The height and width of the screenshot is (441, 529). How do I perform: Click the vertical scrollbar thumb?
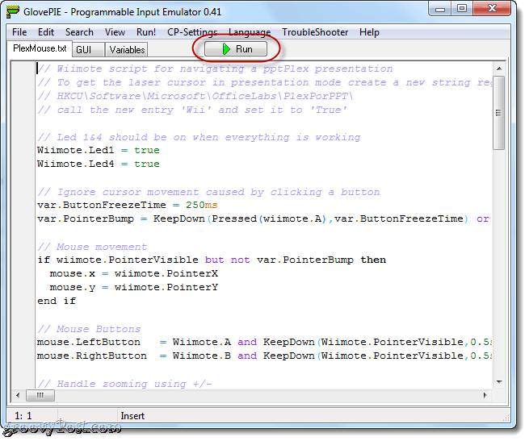(499, 113)
